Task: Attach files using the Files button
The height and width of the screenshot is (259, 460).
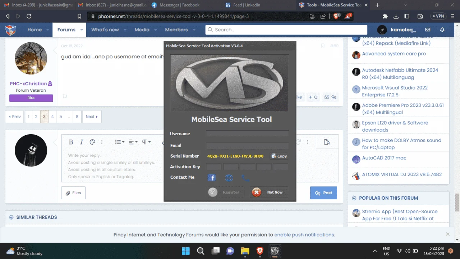Action: tap(73, 193)
